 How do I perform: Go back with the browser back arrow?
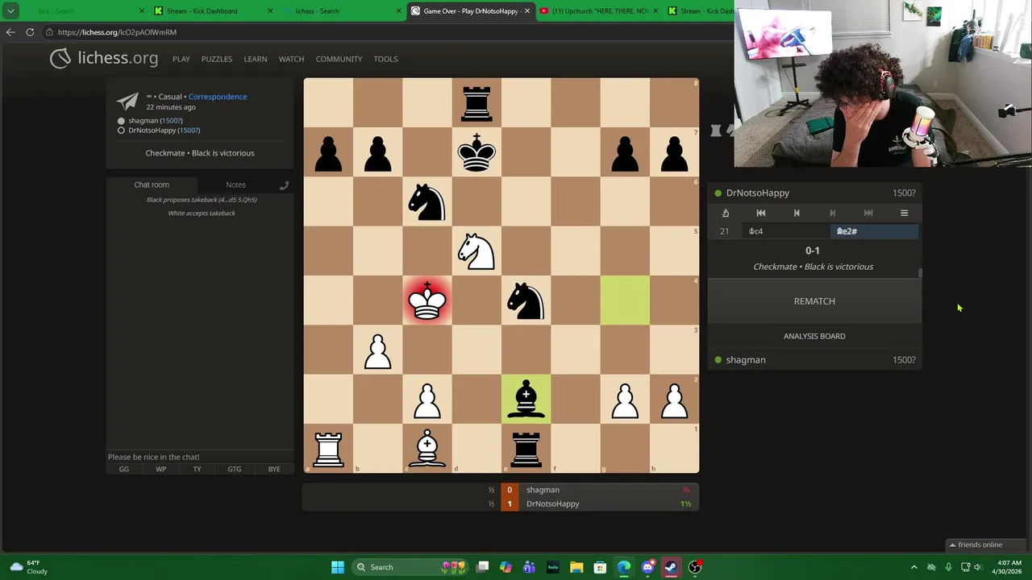click(10, 32)
